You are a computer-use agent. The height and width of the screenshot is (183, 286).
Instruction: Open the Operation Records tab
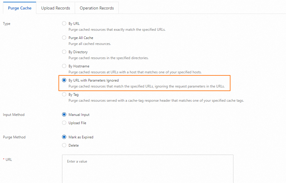[x=97, y=8]
